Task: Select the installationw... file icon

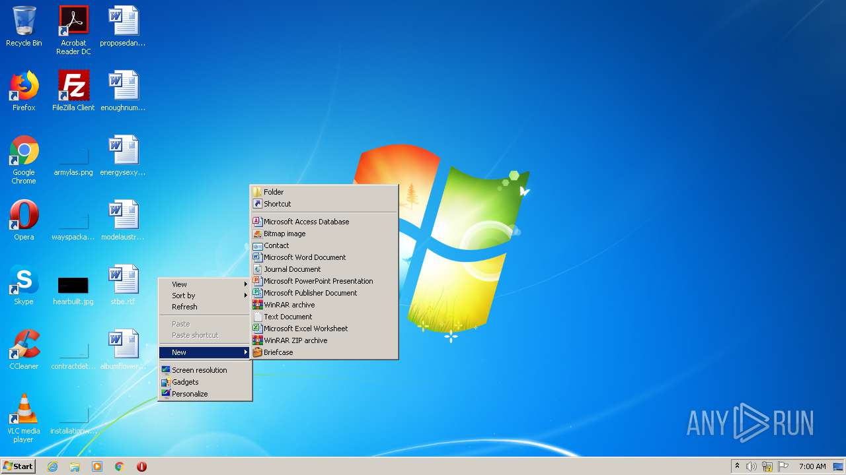Action: click(x=73, y=418)
